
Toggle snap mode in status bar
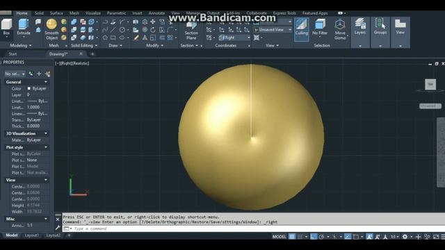(x=300, y=236)
